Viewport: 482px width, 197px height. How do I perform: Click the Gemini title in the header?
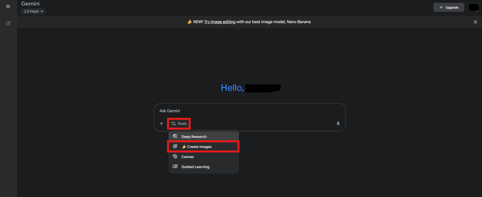(x=30, y=4)
